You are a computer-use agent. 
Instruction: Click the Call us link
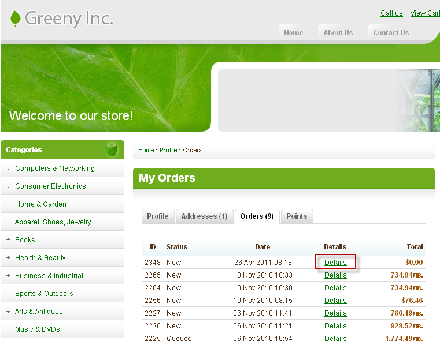(391, 13)
